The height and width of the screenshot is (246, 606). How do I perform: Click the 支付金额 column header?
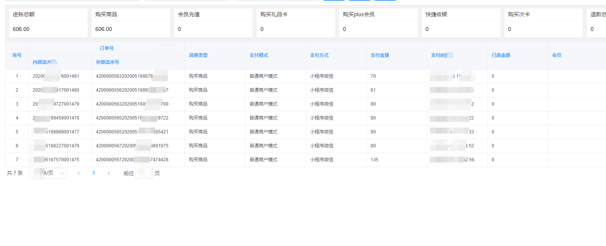coord(380,55)
